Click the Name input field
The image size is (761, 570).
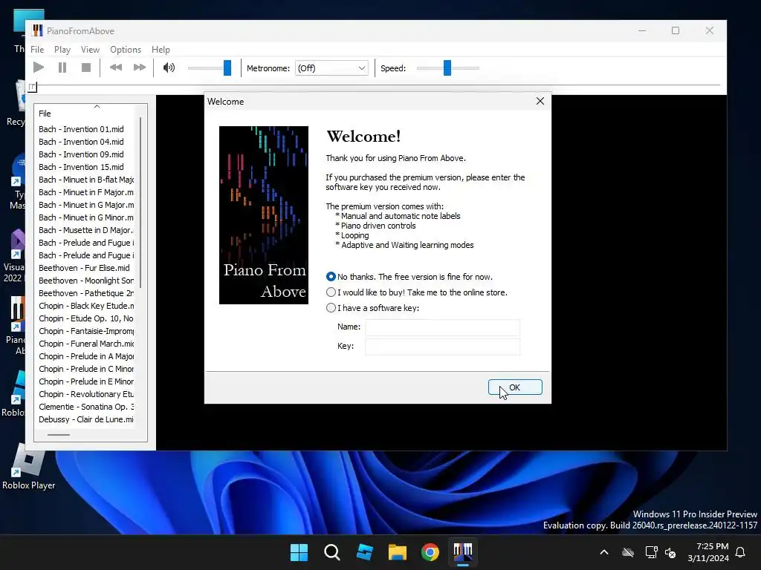pyautogui.click(x=442, y=327)
